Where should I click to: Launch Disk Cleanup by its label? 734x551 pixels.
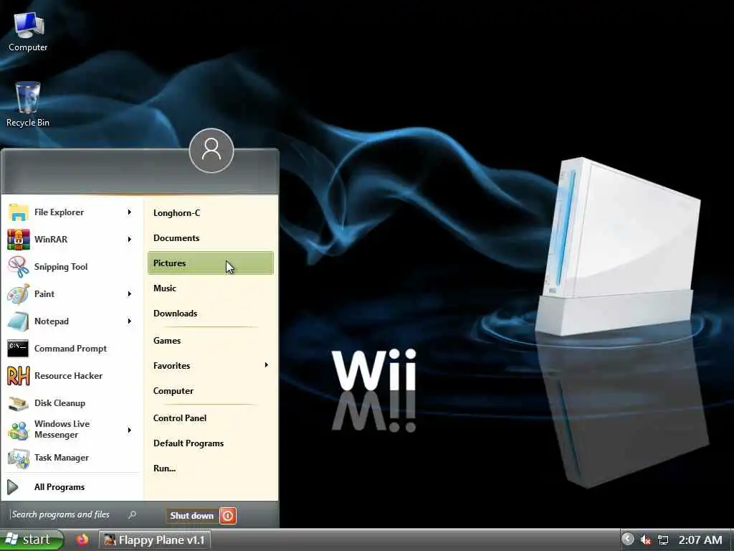[59, 403]
